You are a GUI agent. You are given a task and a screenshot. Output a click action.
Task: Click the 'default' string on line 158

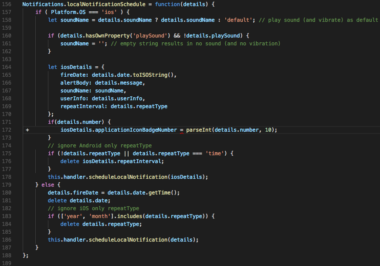click(238, 20)
